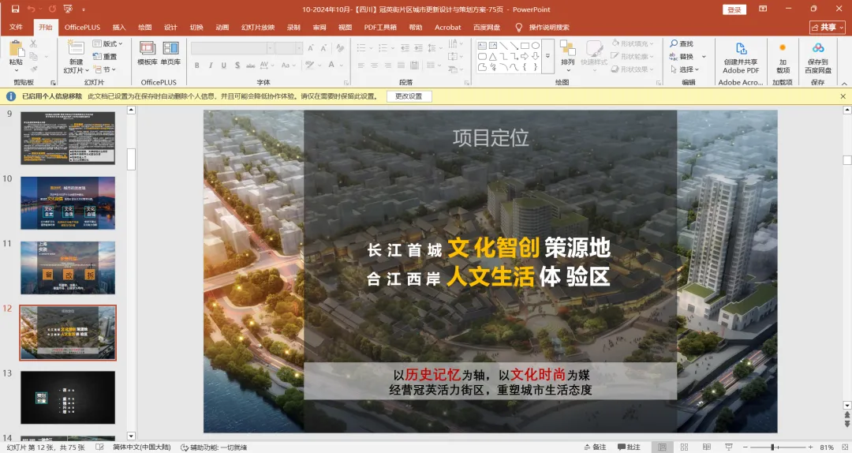Click the Reset (重置) slide icon
This screenshot has height=453, width=852.
(105, 57)
